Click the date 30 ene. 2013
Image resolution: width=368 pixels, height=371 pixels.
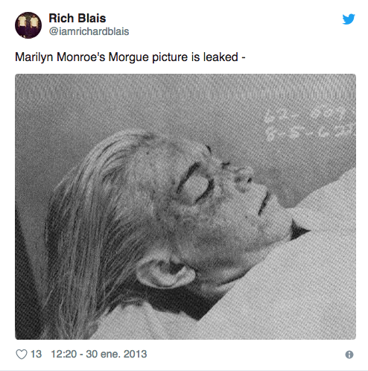116,354
